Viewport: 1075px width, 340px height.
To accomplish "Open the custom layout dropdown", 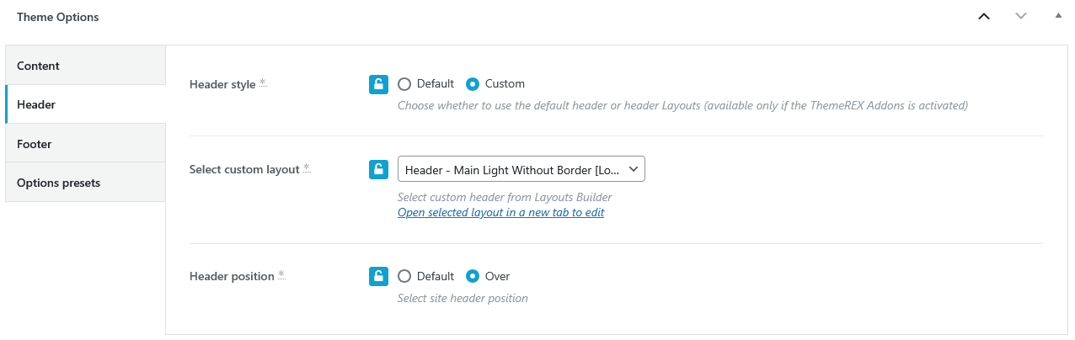I will [521, 169].
